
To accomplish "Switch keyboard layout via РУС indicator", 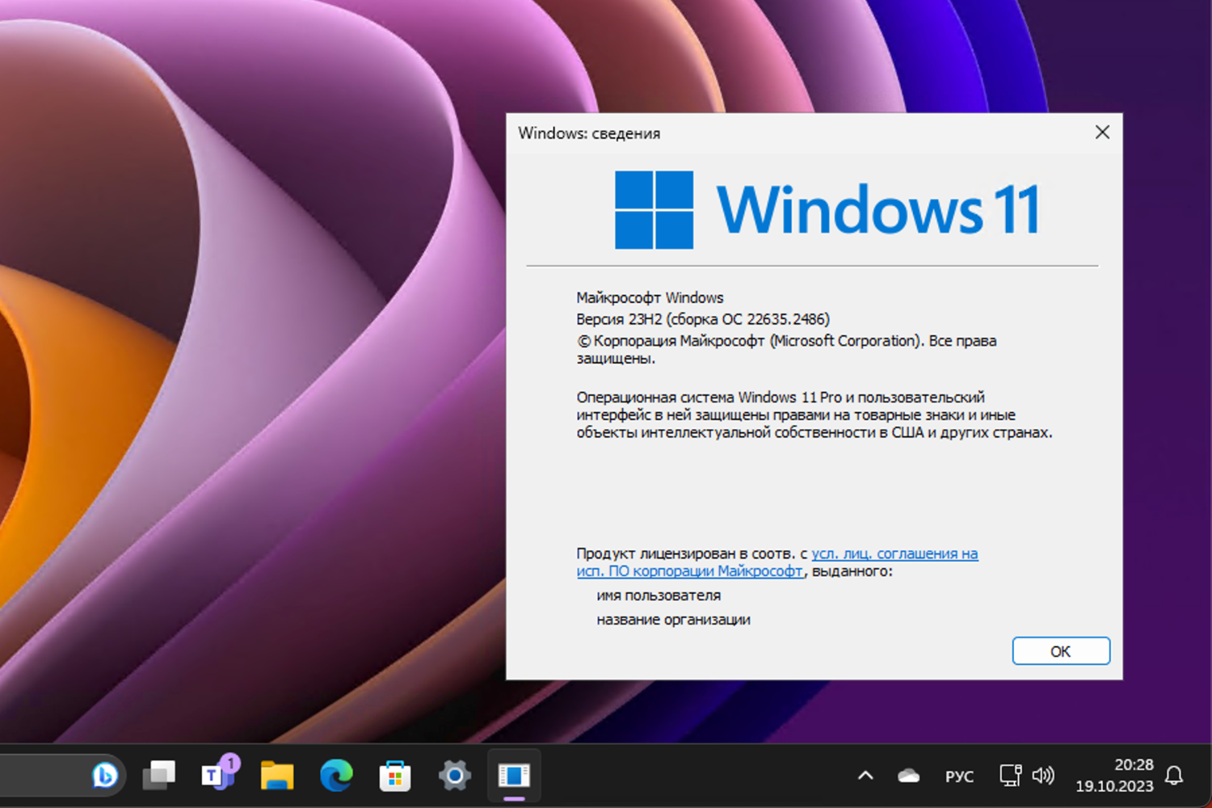I will tap(958, 776).
